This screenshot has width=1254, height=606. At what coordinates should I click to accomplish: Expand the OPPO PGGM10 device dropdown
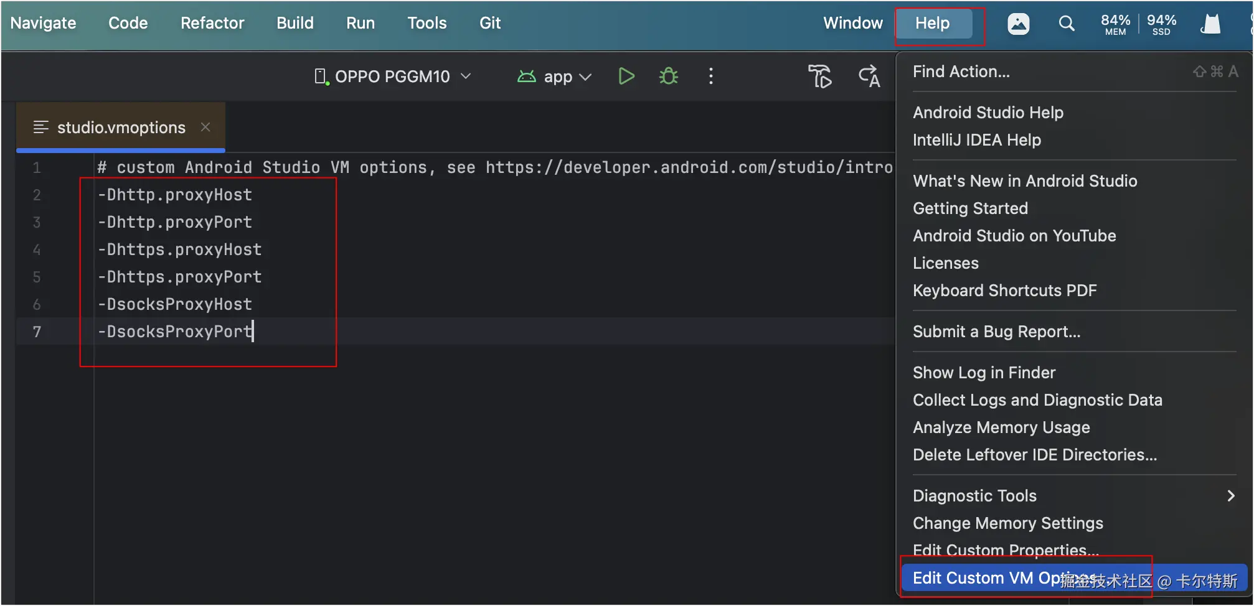466,77
